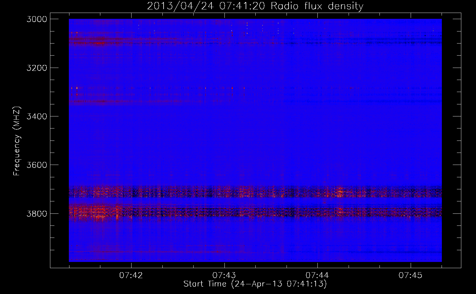Click the plot title "2013/04/24 07:41:20 Radio flux density"
476x294 pixels.
(255, 6)
